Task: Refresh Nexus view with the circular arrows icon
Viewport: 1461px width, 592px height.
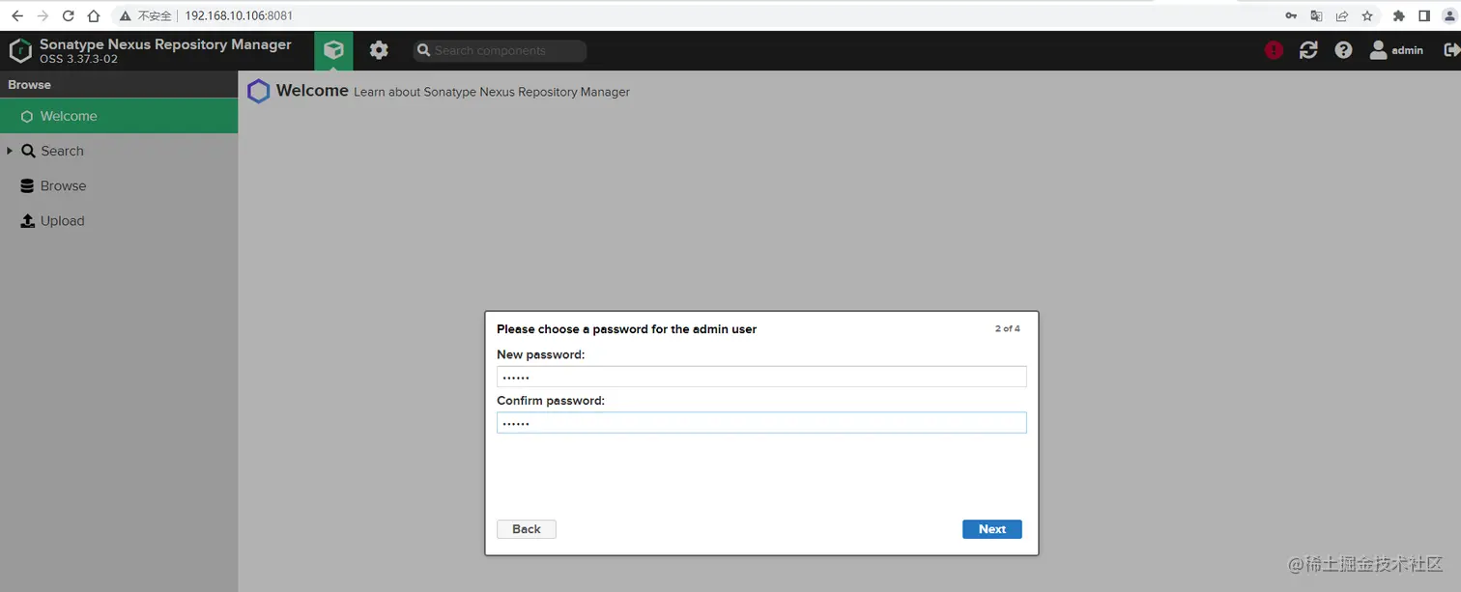Action: point(1308,50)
